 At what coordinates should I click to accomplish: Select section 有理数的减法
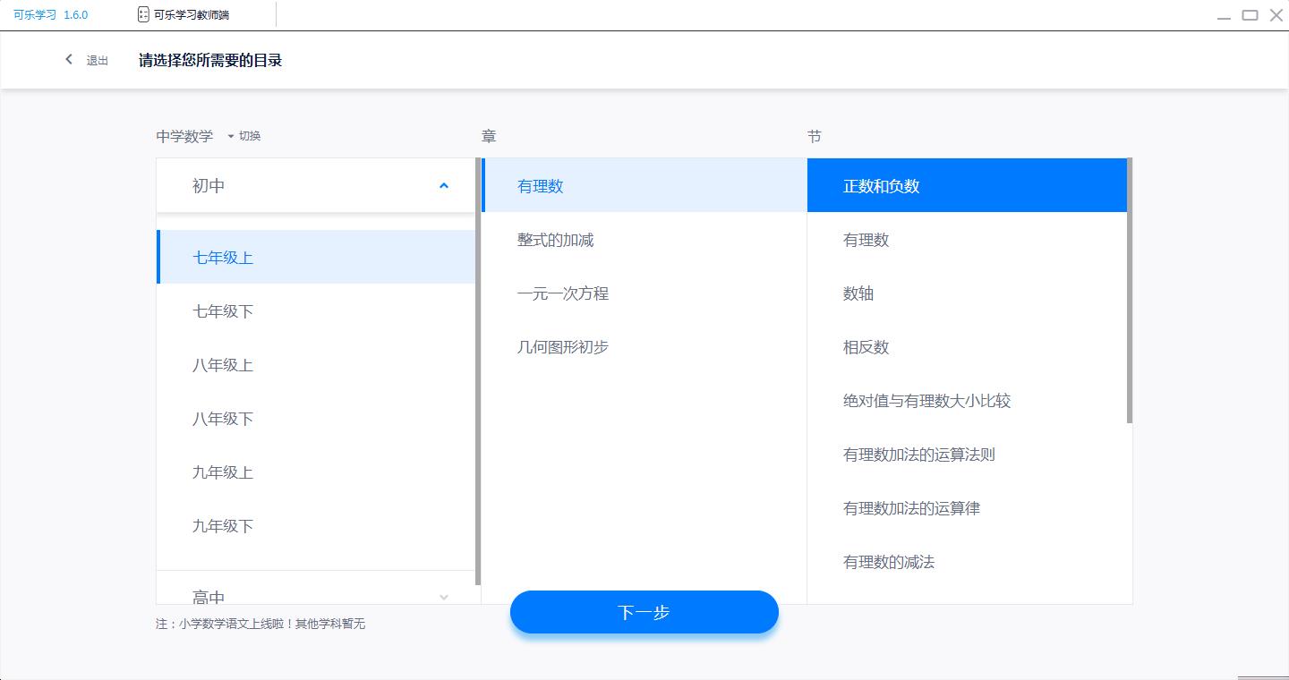pyautogui.click(x=967, y=561)
